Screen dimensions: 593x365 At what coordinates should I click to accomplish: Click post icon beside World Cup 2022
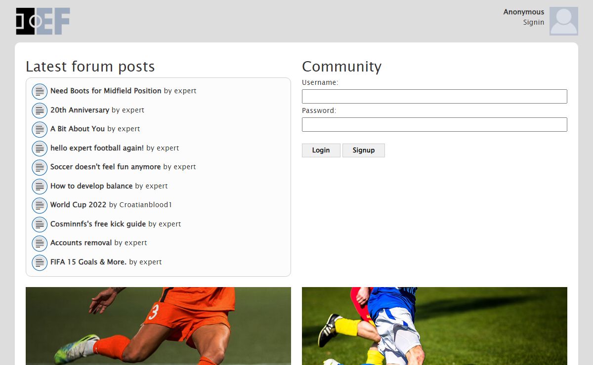(40, 205)
